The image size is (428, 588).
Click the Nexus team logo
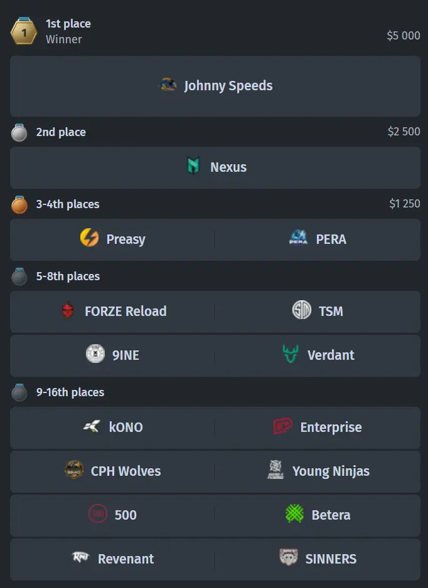tap(193, 166)
